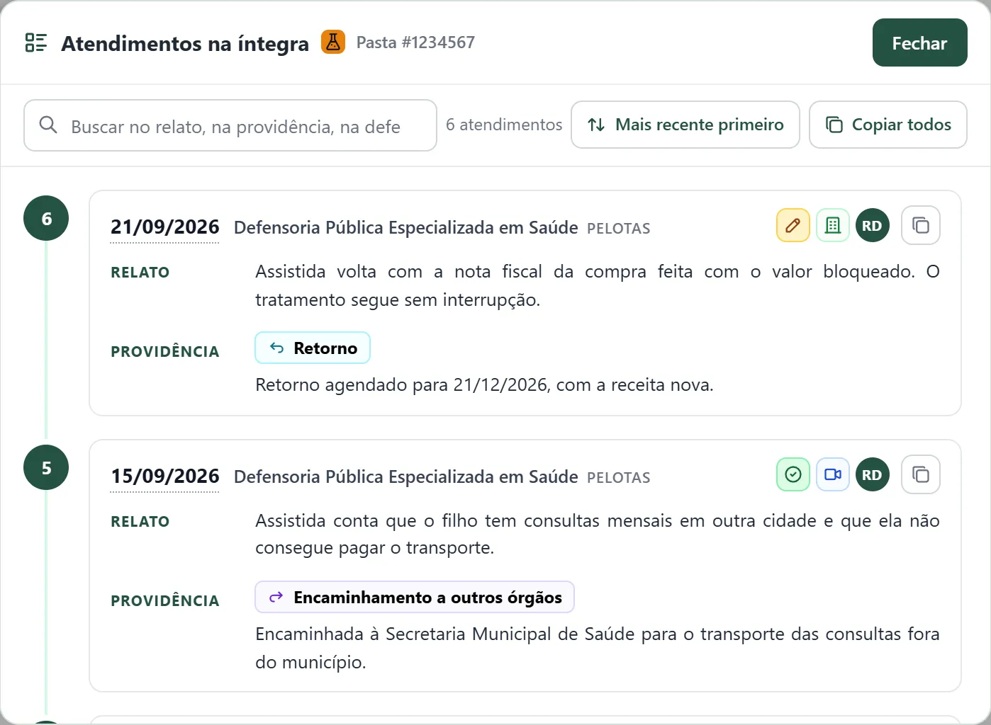
Task: Click the Pasta #1234567 label
Action: [x=415, y=42]
